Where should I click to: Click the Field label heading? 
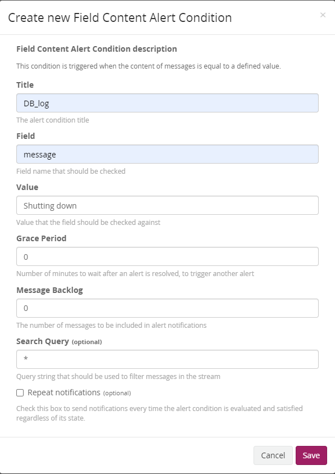[x=25, y=136]
